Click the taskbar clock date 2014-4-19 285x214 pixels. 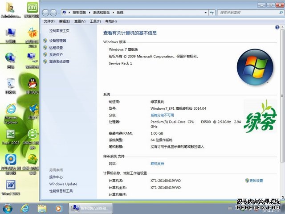[270, 211]
